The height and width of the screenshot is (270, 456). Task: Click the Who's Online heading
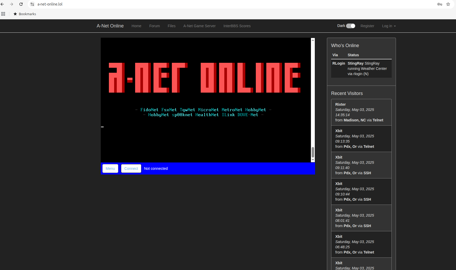tap(345, 46)
